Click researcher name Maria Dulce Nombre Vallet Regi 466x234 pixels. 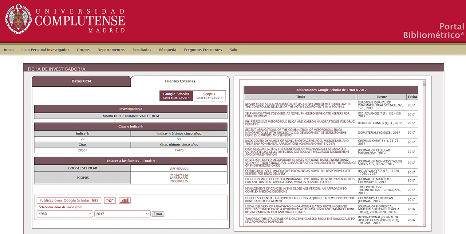click(131, 116)
